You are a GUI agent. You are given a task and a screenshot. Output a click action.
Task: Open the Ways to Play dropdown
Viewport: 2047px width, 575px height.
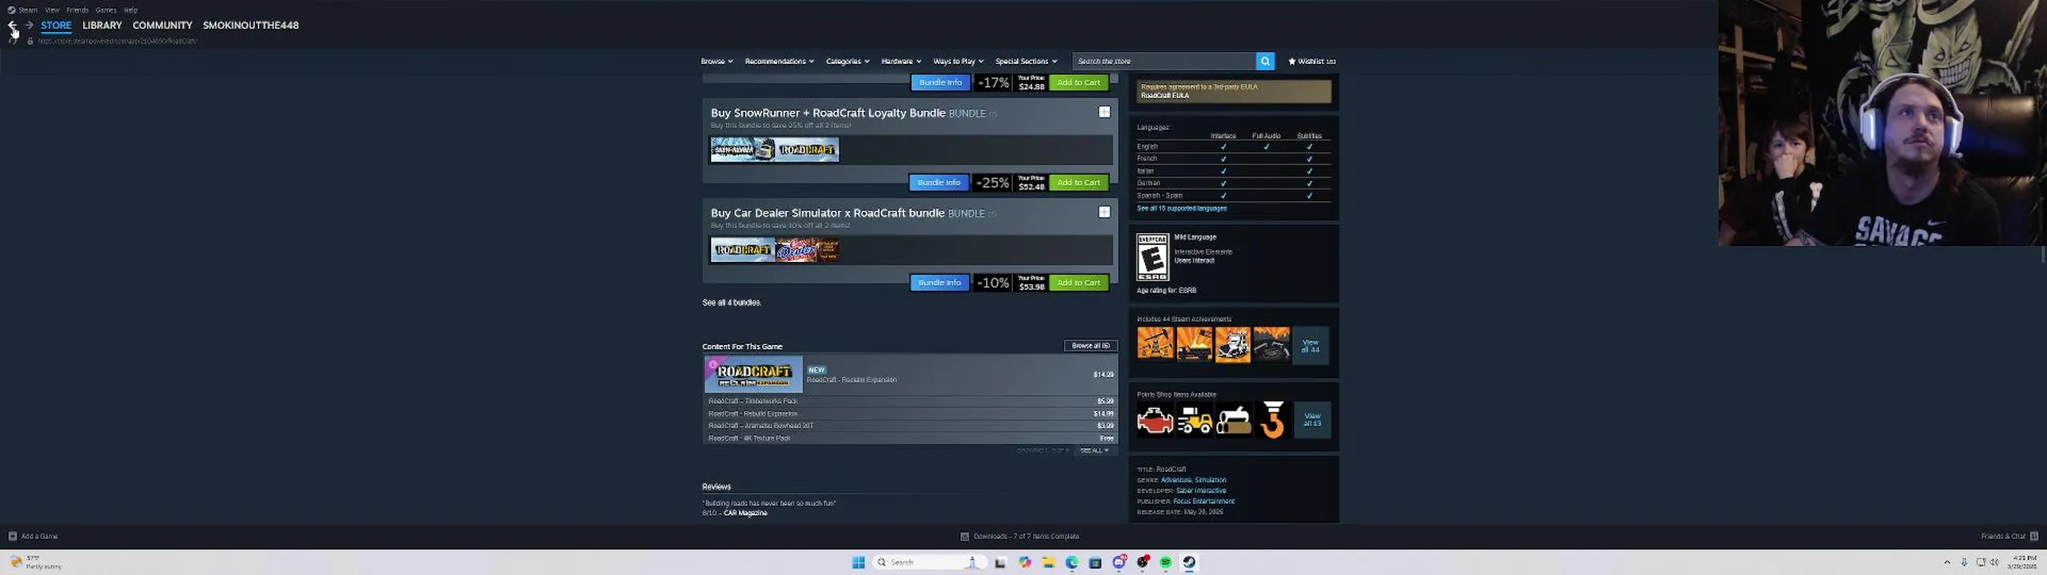(x=958, y=61)
